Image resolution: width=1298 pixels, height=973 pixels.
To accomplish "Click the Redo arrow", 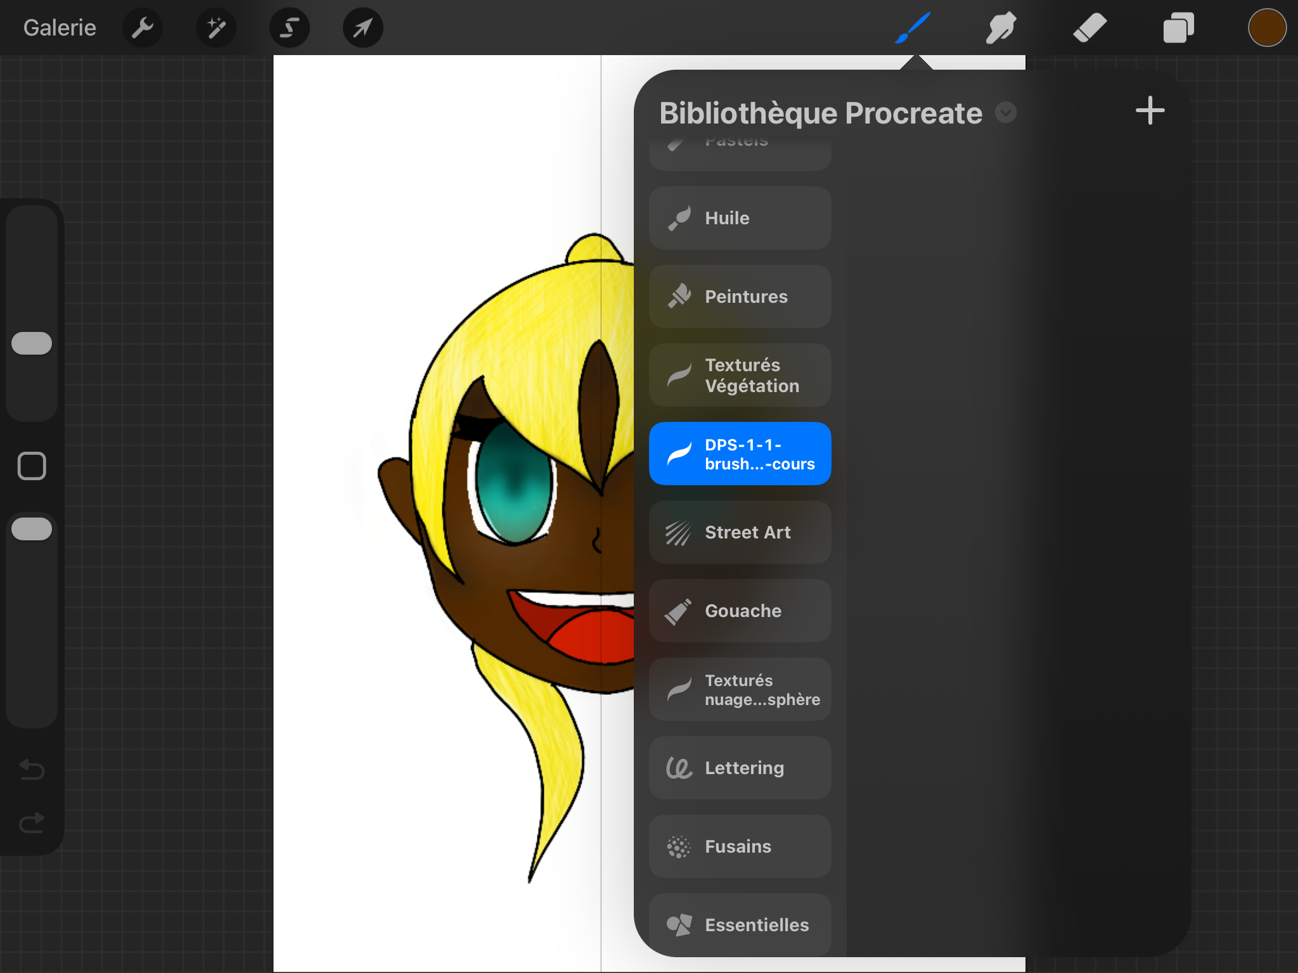I will (x=32, y=823).
